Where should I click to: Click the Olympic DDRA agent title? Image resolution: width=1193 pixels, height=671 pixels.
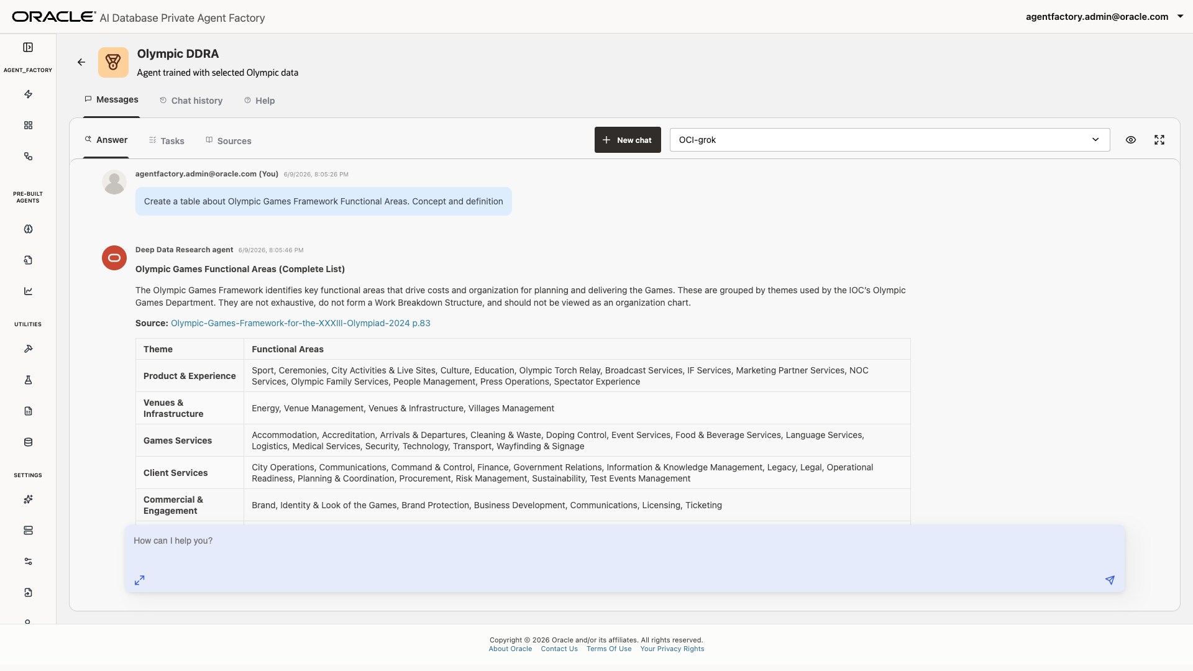coord(178,54)
